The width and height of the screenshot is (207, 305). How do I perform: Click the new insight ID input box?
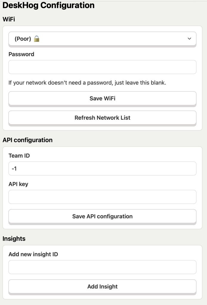click(102, 267)
